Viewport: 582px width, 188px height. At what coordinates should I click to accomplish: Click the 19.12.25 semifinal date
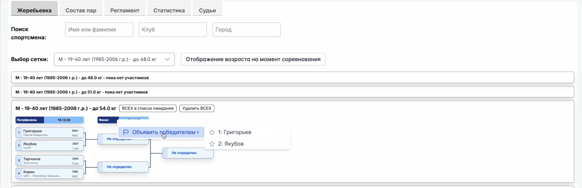pos(64,120)
